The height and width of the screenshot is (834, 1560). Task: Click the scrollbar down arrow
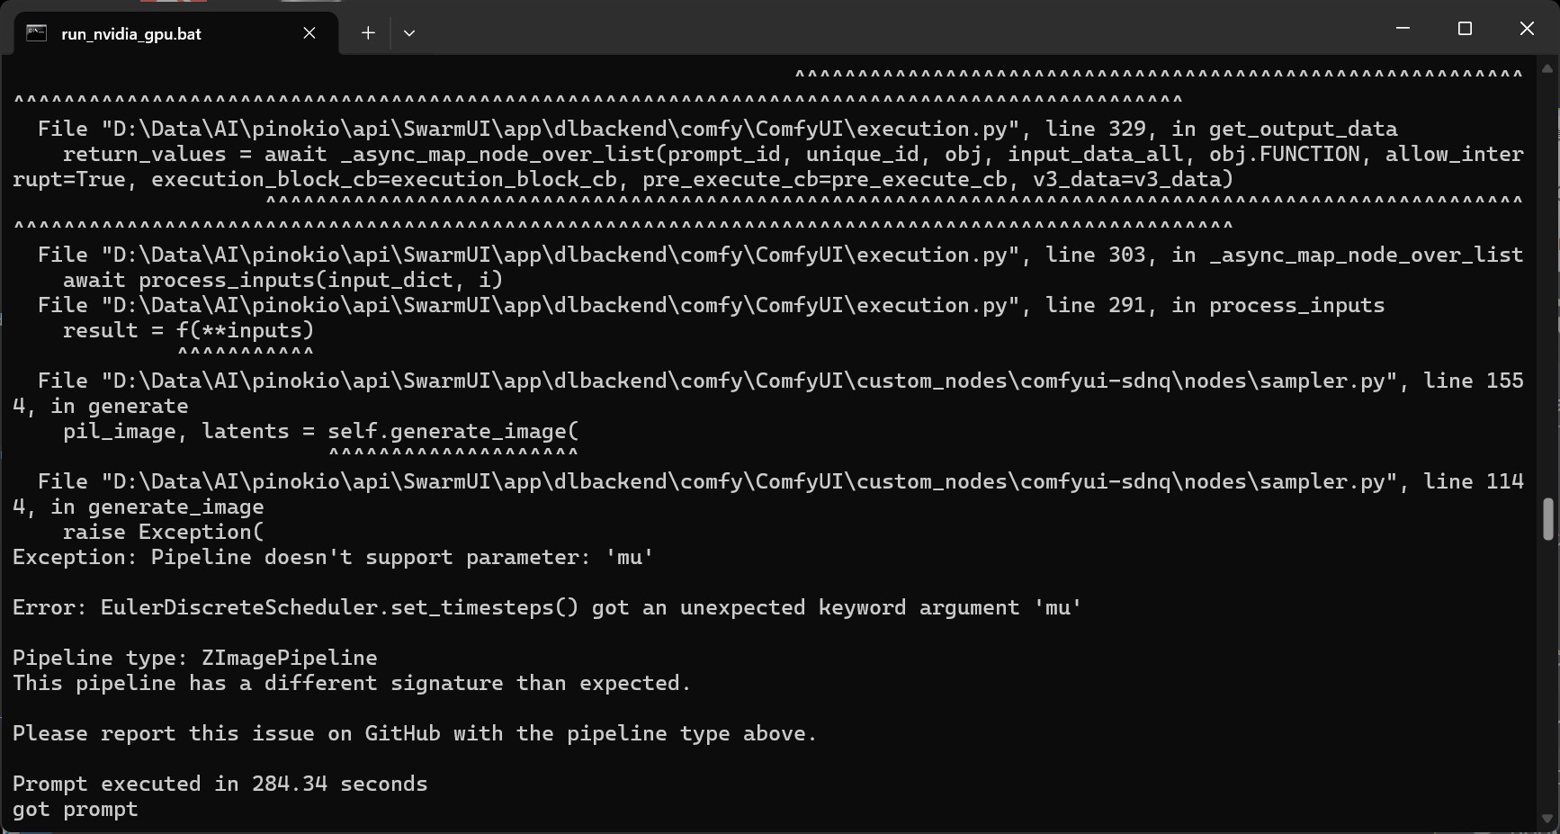1547,819
